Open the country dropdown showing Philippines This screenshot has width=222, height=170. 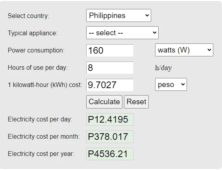tap(118, 16)
